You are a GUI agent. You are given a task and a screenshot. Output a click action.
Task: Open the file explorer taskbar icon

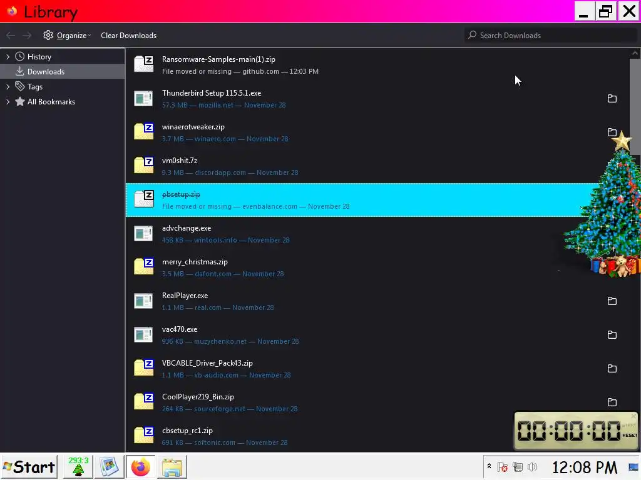point(172,467)
